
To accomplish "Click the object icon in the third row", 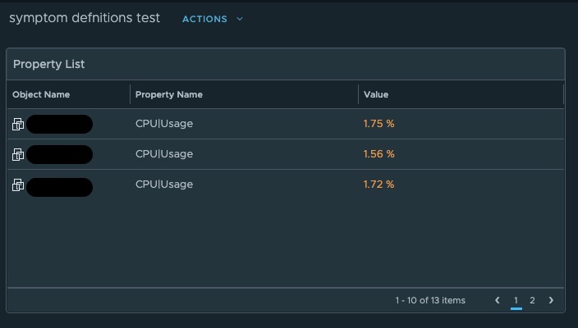I will tap(18, 184).
